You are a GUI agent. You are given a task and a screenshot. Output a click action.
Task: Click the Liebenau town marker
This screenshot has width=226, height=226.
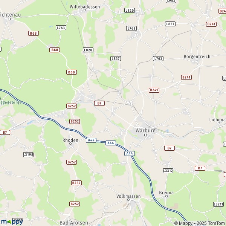click(x=219, y=123)
